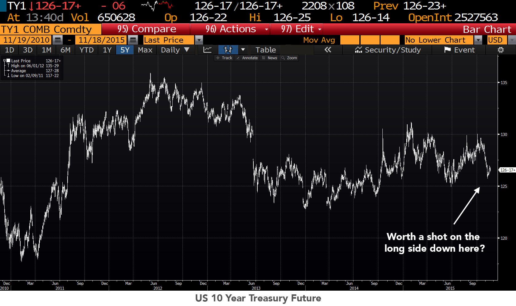516x306 pixels.
Task: Activate the Annotate pencil tool
Action: (x=247, y=58)
